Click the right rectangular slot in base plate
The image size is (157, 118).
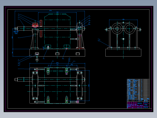click(x=78, y=54)
